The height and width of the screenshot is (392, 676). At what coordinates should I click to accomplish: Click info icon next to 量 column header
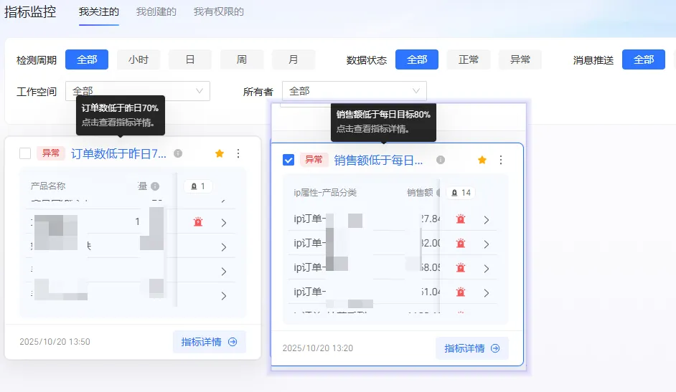coord(155,186)
